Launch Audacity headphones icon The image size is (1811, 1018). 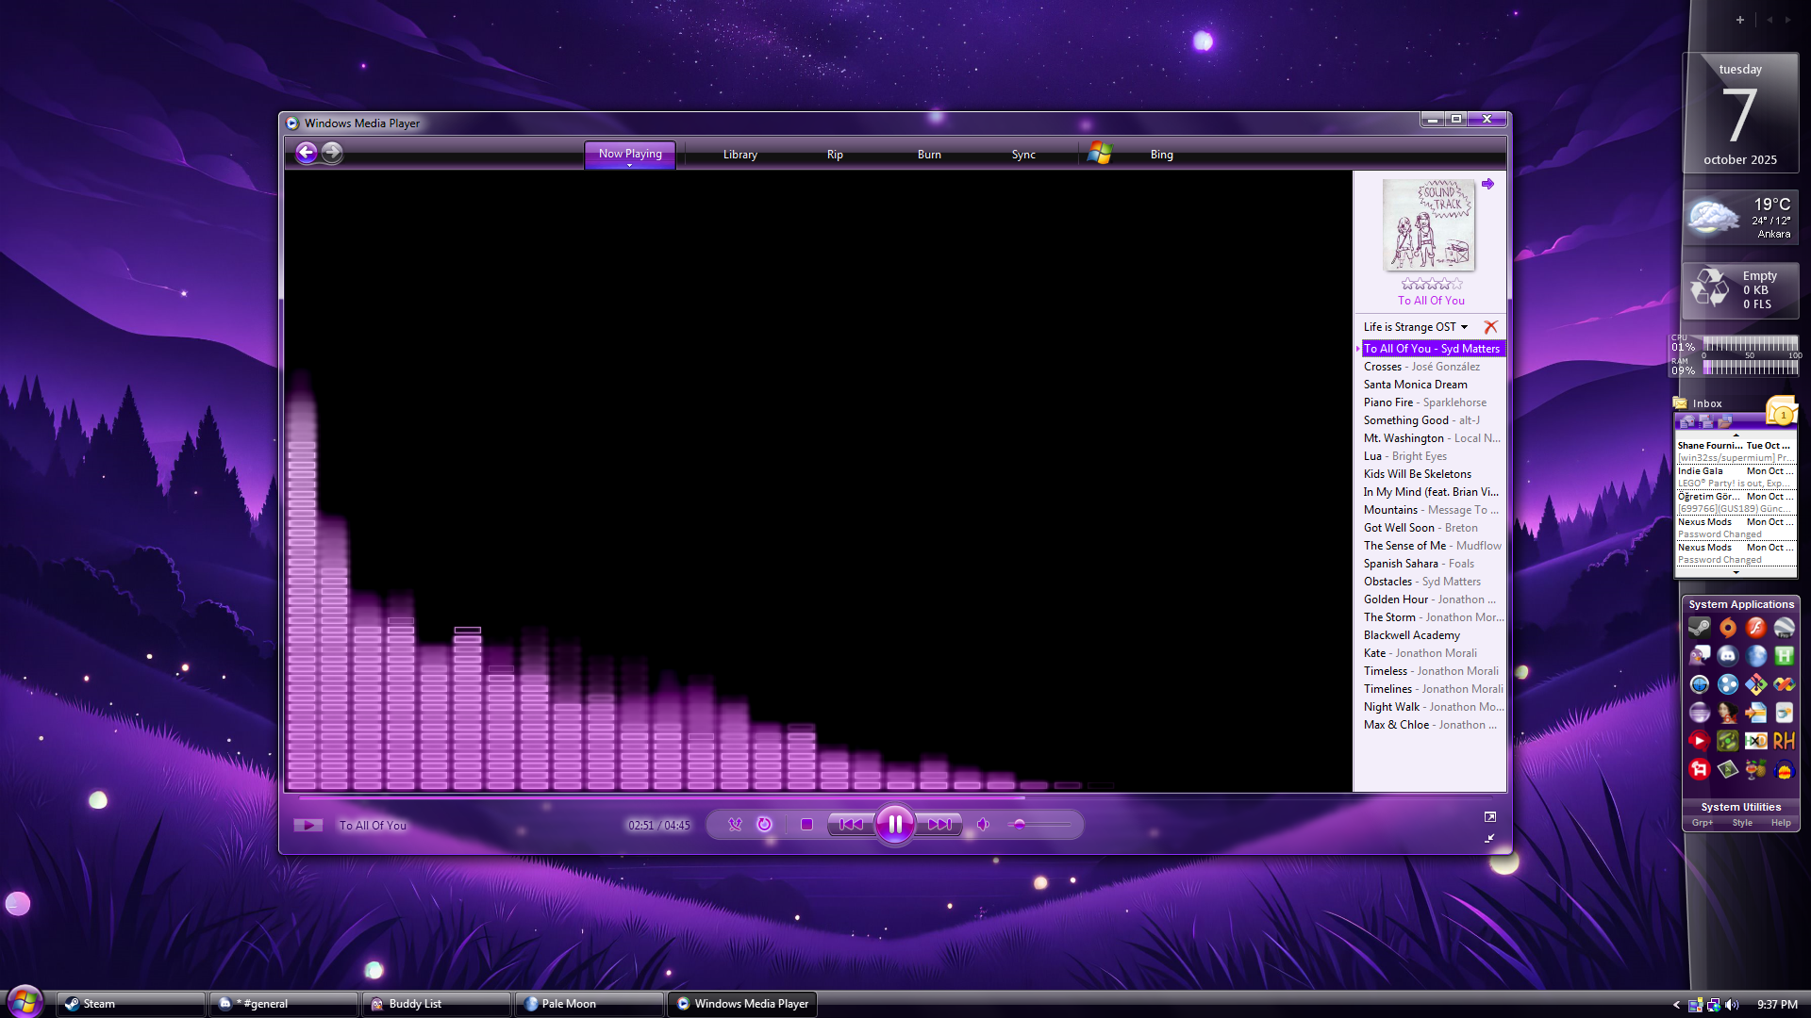coord(1785,769)
